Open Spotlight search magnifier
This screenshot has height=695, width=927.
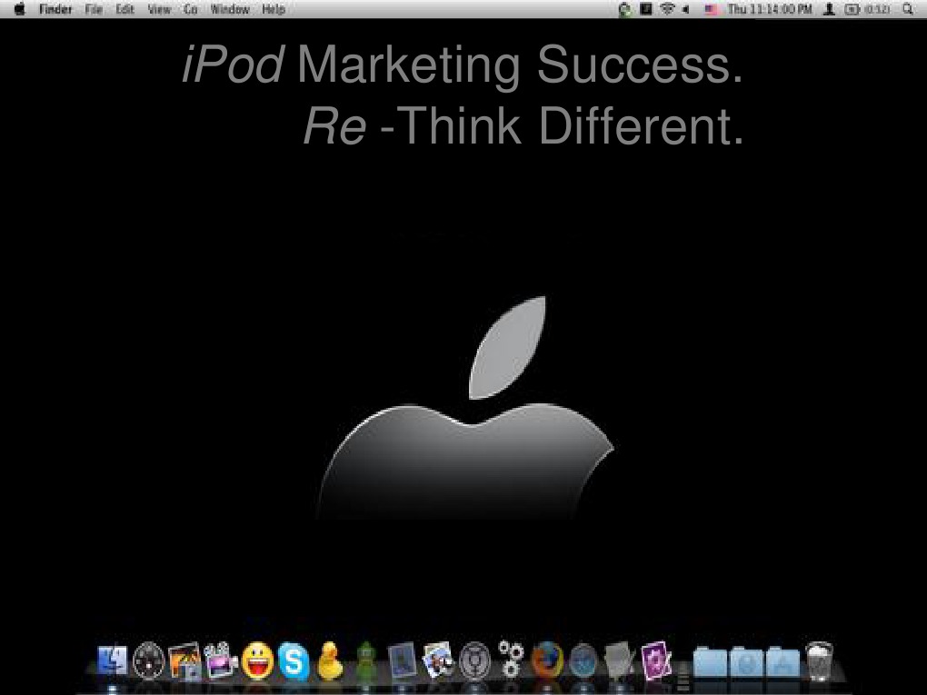coord(908,9)
